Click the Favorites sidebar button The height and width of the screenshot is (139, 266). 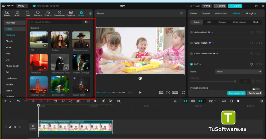point(15,23)
